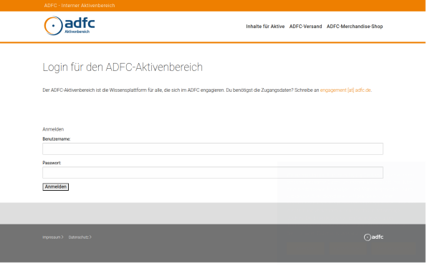Image resolution: width=430 pixels, height=269 pixels.
Task: Open the Impressum footer link
Action: (52, 237)
